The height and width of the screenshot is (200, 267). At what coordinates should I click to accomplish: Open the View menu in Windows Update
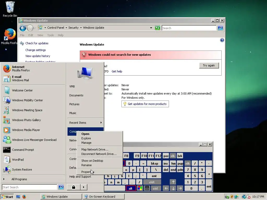[40, 35]
